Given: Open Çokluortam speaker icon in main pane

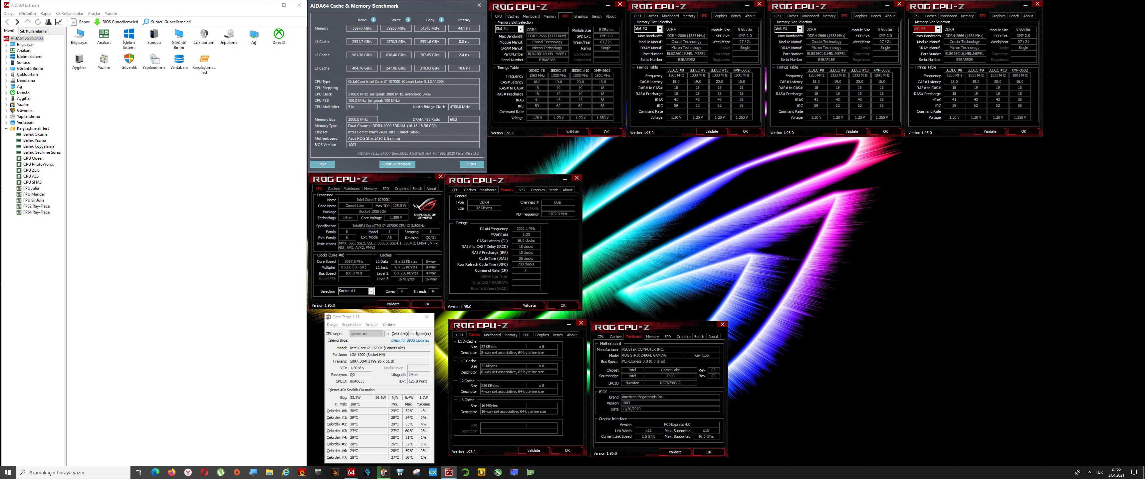Looking at the screenshot, I should [x=204, y=37].
